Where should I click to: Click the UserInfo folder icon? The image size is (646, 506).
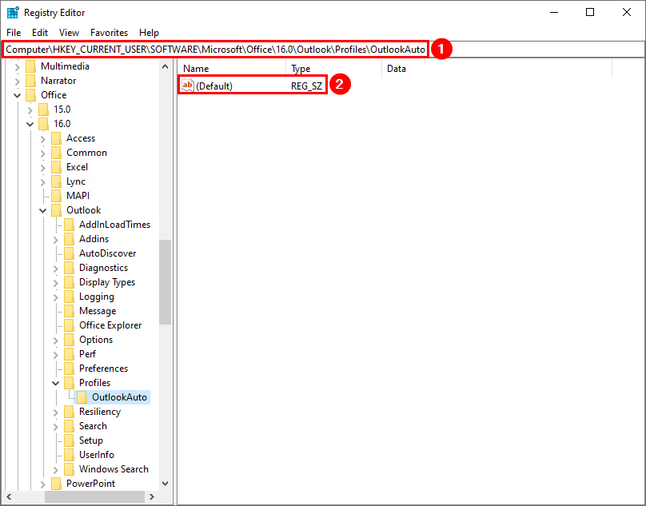69,455
